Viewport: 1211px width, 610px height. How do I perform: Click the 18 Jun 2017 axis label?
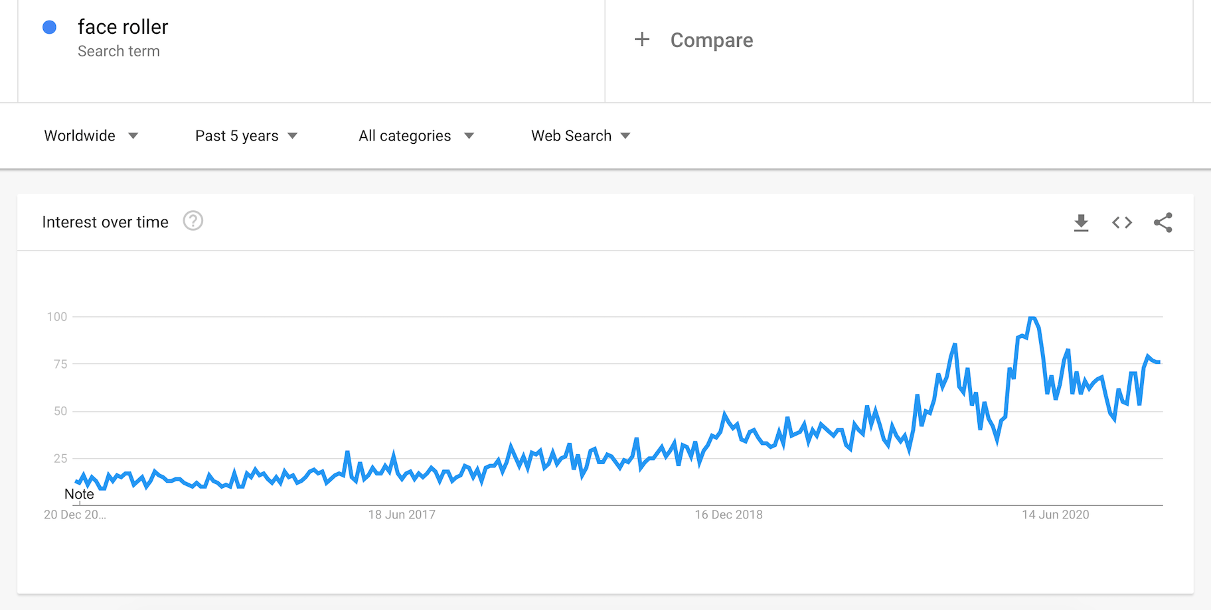tap(402, 515)
